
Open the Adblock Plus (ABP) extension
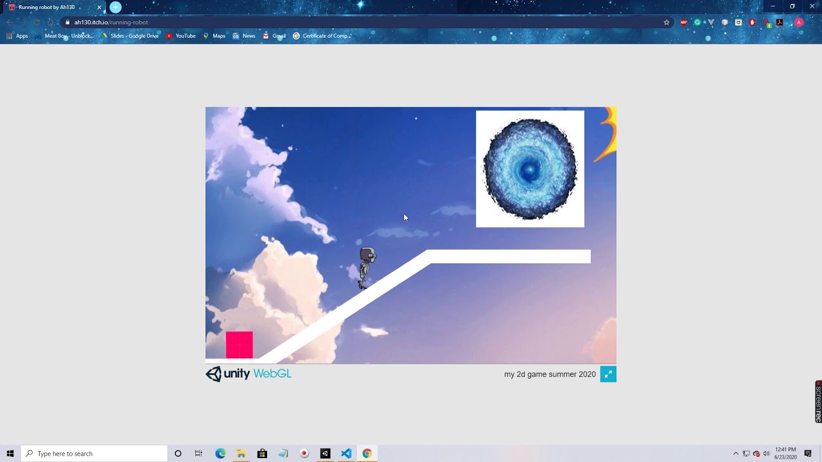point(684,22)
